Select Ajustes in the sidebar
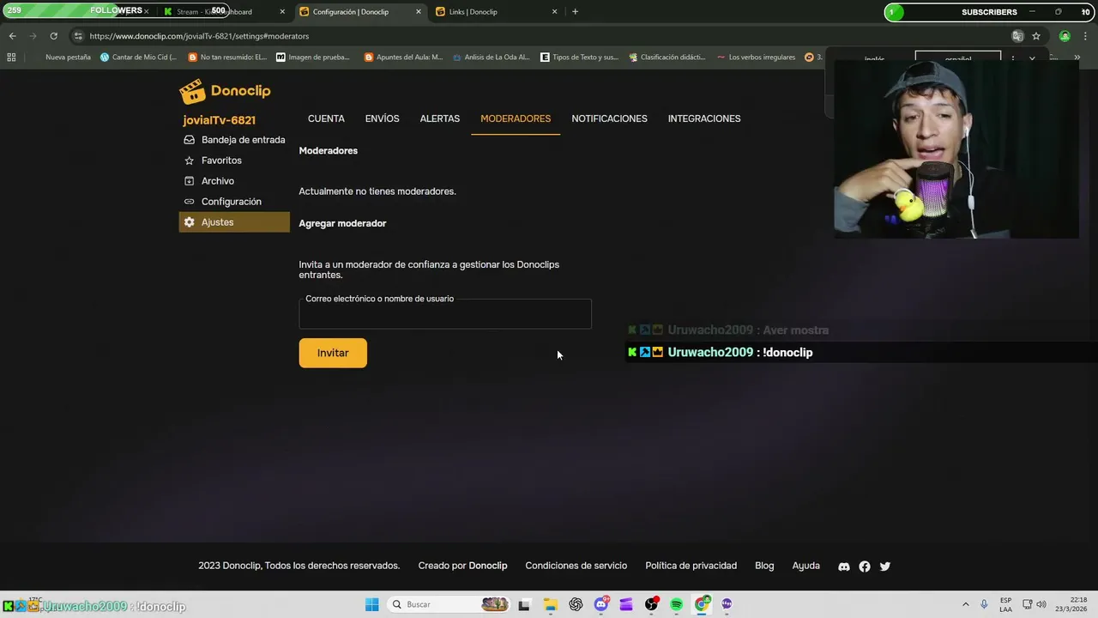Viewport: 1098px width, 618px height. (234, 222)
